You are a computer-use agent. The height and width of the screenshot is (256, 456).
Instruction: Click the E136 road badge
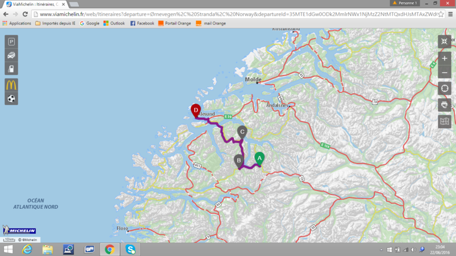point(325,145)
